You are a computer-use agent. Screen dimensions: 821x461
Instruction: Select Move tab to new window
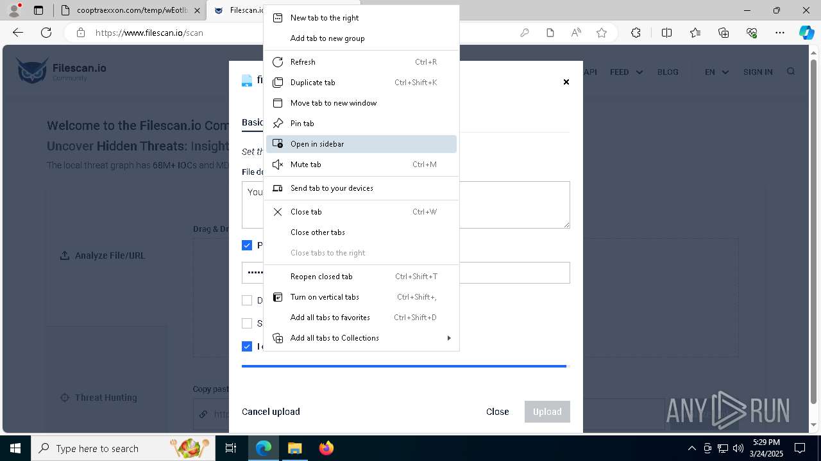coord(362,103)
